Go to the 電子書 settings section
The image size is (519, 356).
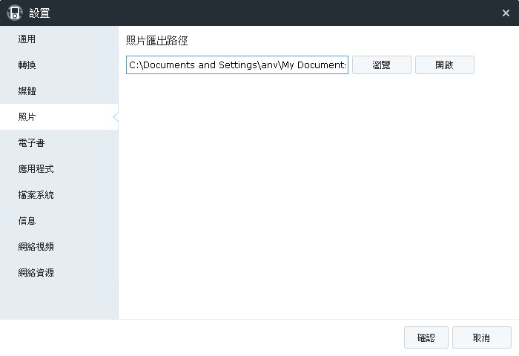pyautogui.click(x=31, y=143)
